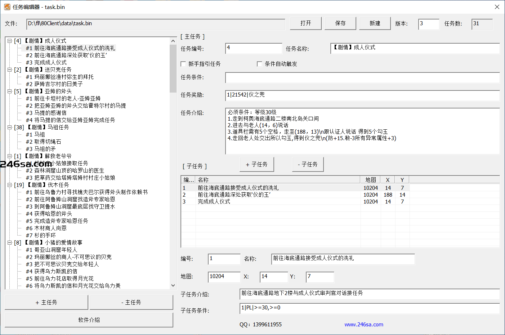This screenshot has width=505, height=335.
Task: Click the 地图 input field
Action: [224, 277]
